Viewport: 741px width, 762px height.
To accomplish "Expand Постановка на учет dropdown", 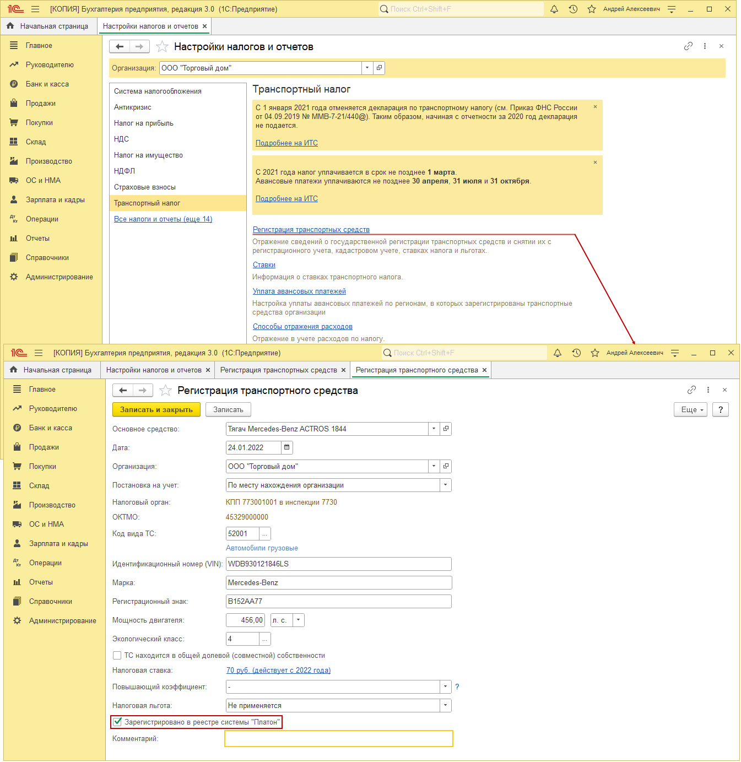I will pos(446,485).
